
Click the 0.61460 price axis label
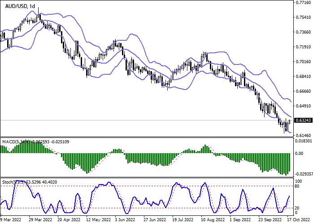coord(304,135)
